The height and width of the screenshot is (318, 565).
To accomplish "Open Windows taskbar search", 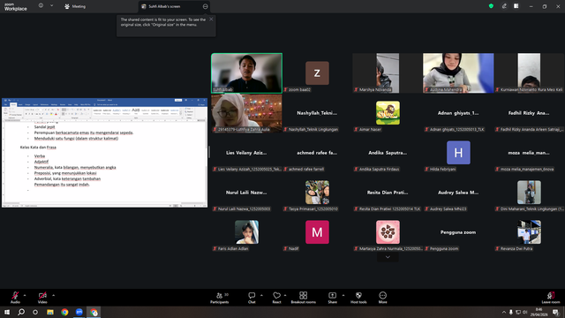I will [x=21, y=312].
